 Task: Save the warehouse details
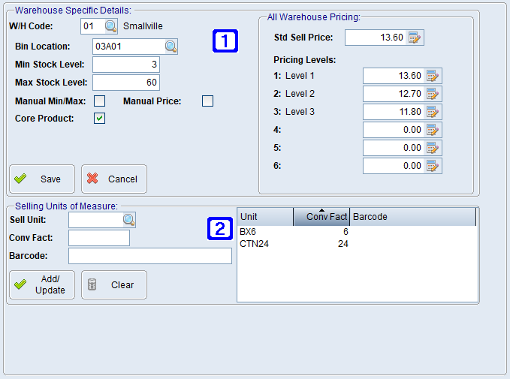(42, 179)
